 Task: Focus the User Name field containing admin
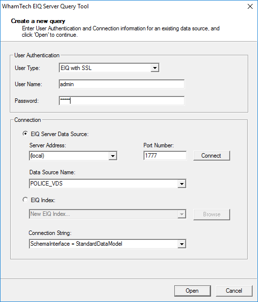pyautogui.click(x=121, y=84)
